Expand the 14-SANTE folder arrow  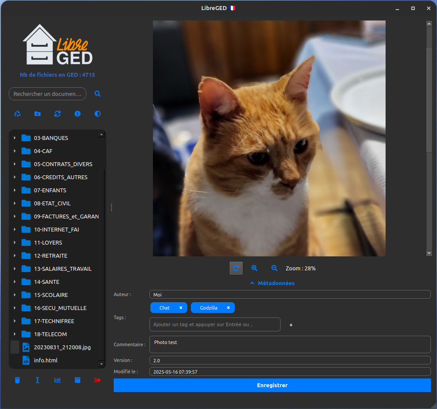tap(15, 282)
